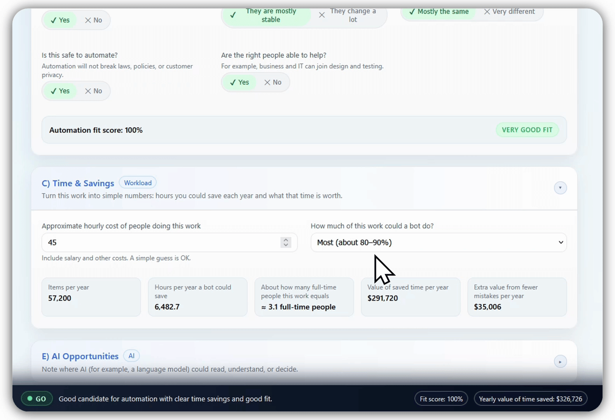Select the 'Very different' option
Viewport: 615px width, 420px height.
click(x=509, y=12)
